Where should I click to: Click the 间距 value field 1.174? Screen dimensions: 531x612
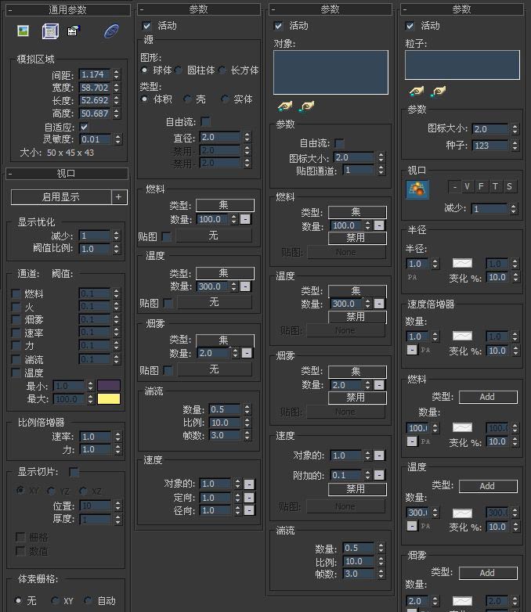95,74
